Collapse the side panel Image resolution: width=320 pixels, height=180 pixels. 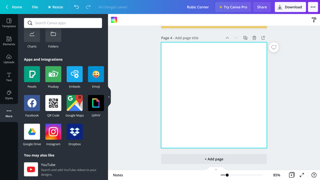(x=109, y=97)
